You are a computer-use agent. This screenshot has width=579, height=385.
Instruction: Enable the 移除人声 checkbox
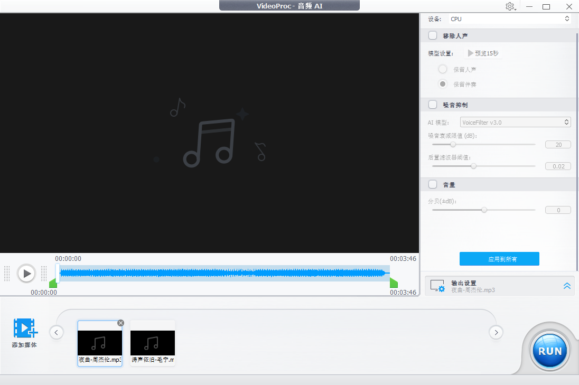pos(433,35)
